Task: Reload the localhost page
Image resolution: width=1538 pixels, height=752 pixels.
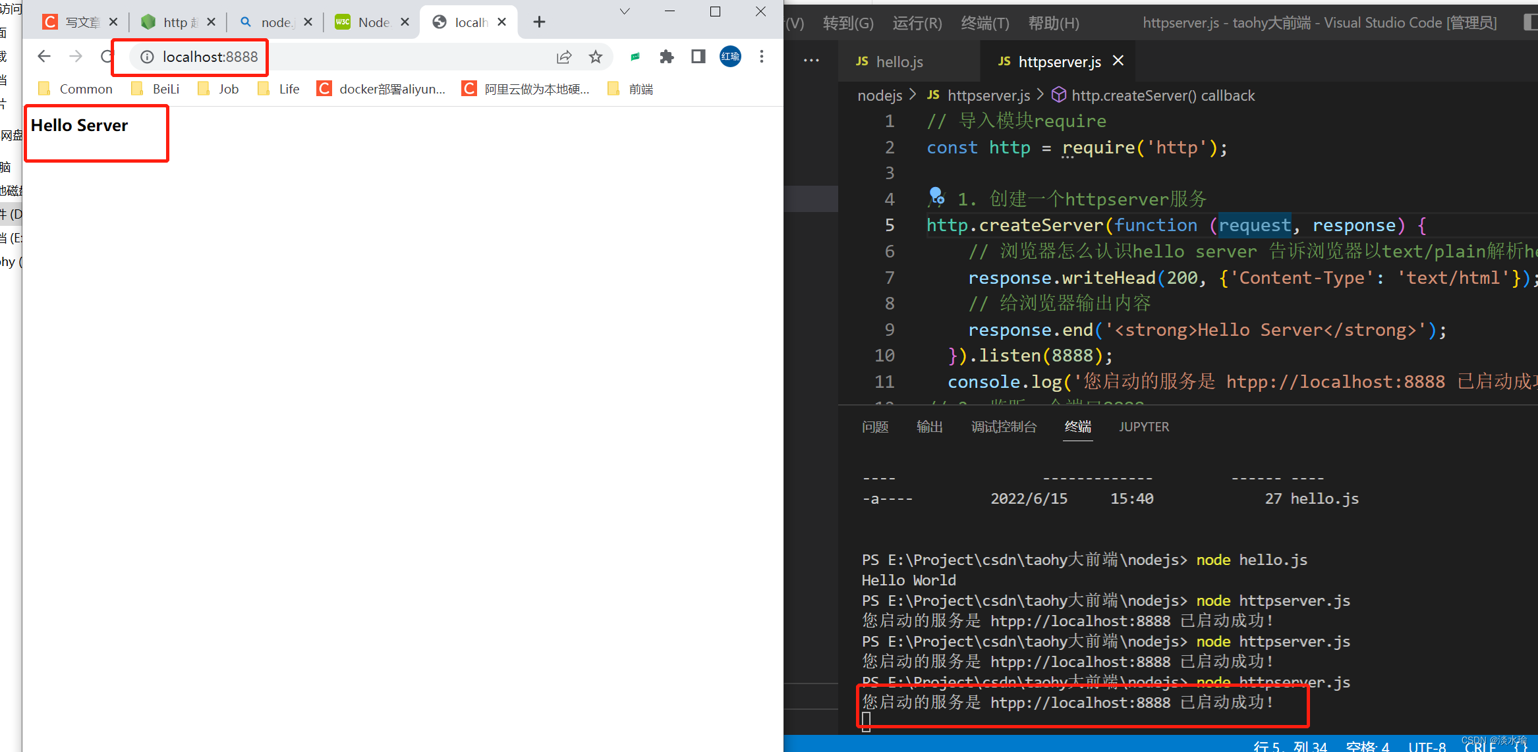Action: coord(106,57)
